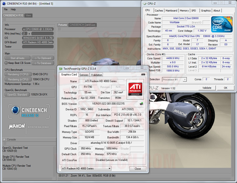Switch to the Validation tab in GPU-Z
Image resolution: width=237 pixels, height=183 pixels.
click(x=96, y=75)
